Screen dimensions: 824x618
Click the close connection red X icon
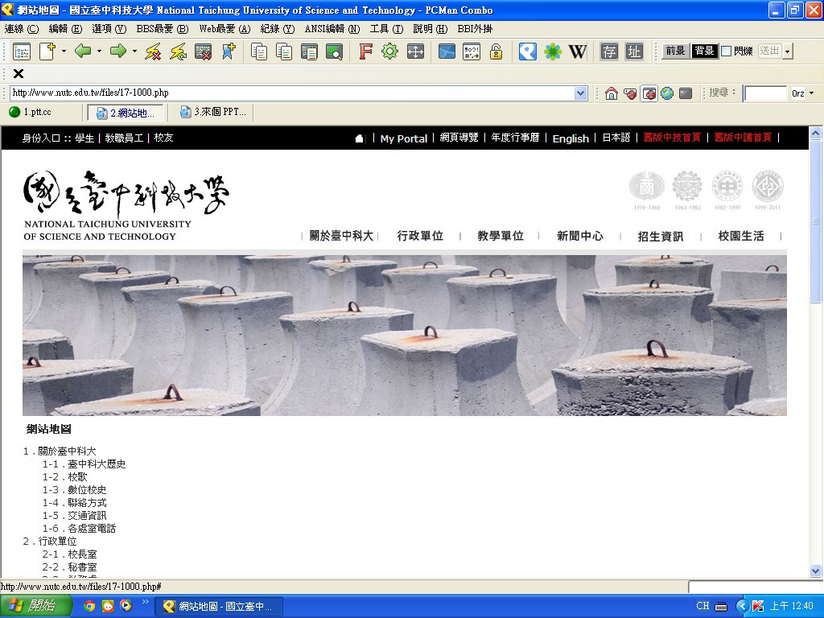tap(204, 51)
